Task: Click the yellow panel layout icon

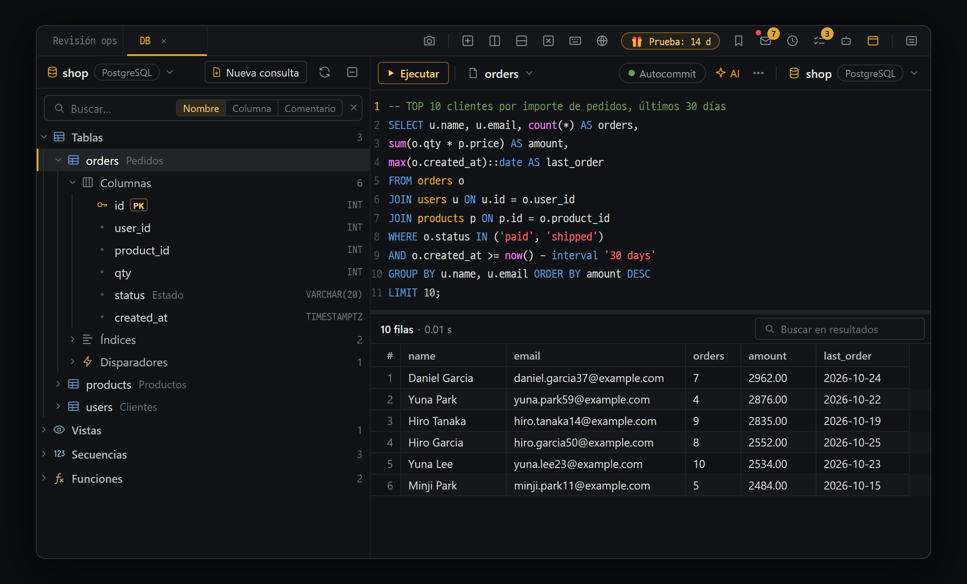Action: [x=873, y=41]
